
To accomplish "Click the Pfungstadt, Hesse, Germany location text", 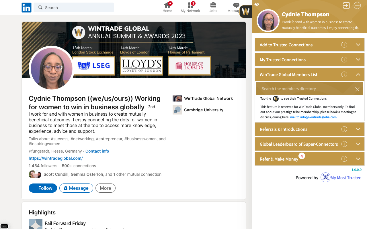I will coord(55,151).
